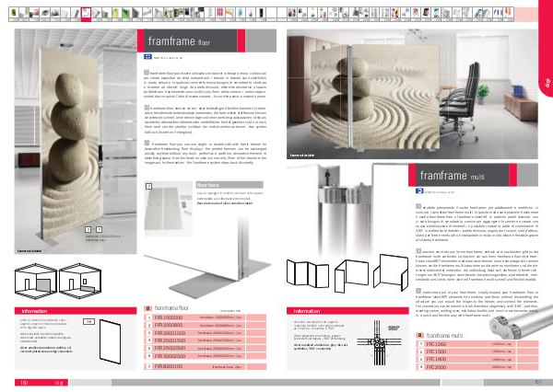The height and width of the screenshot is (392, 553).
Task: Click page number 160 in red footer
Action: [24, 383]
